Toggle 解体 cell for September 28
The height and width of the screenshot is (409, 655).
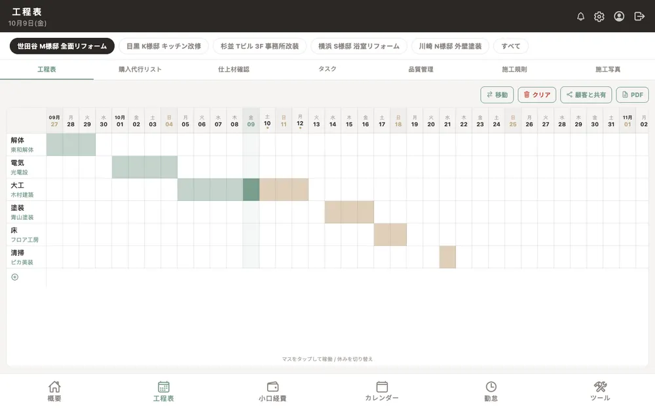(71, 145)
